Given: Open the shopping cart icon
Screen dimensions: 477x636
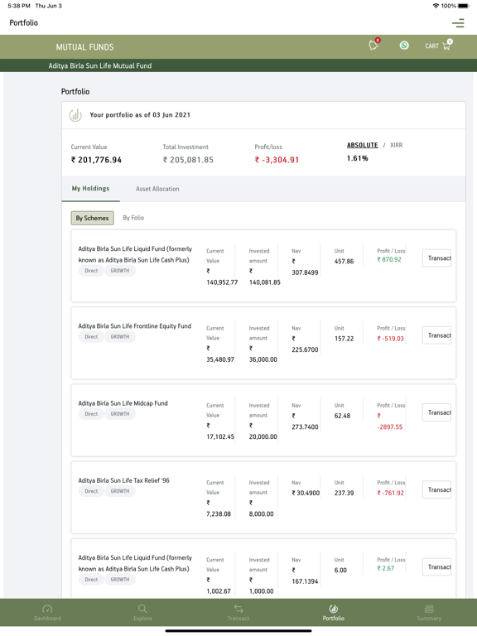Looking at the screenshot, I should (446, 46).
